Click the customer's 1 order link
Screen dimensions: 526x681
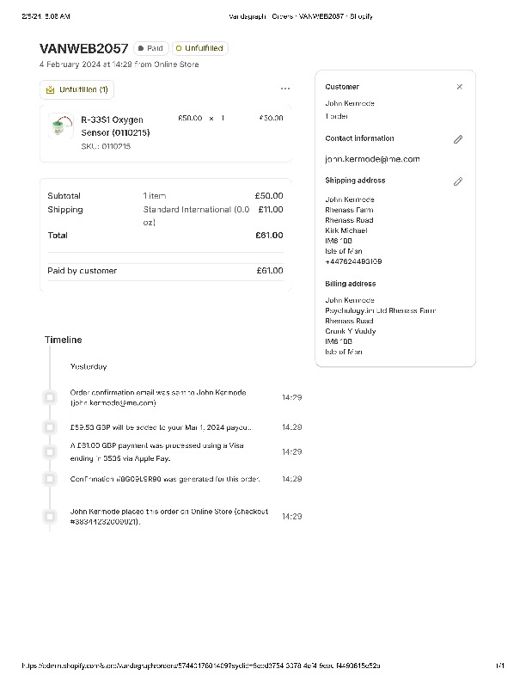(337, 115)
